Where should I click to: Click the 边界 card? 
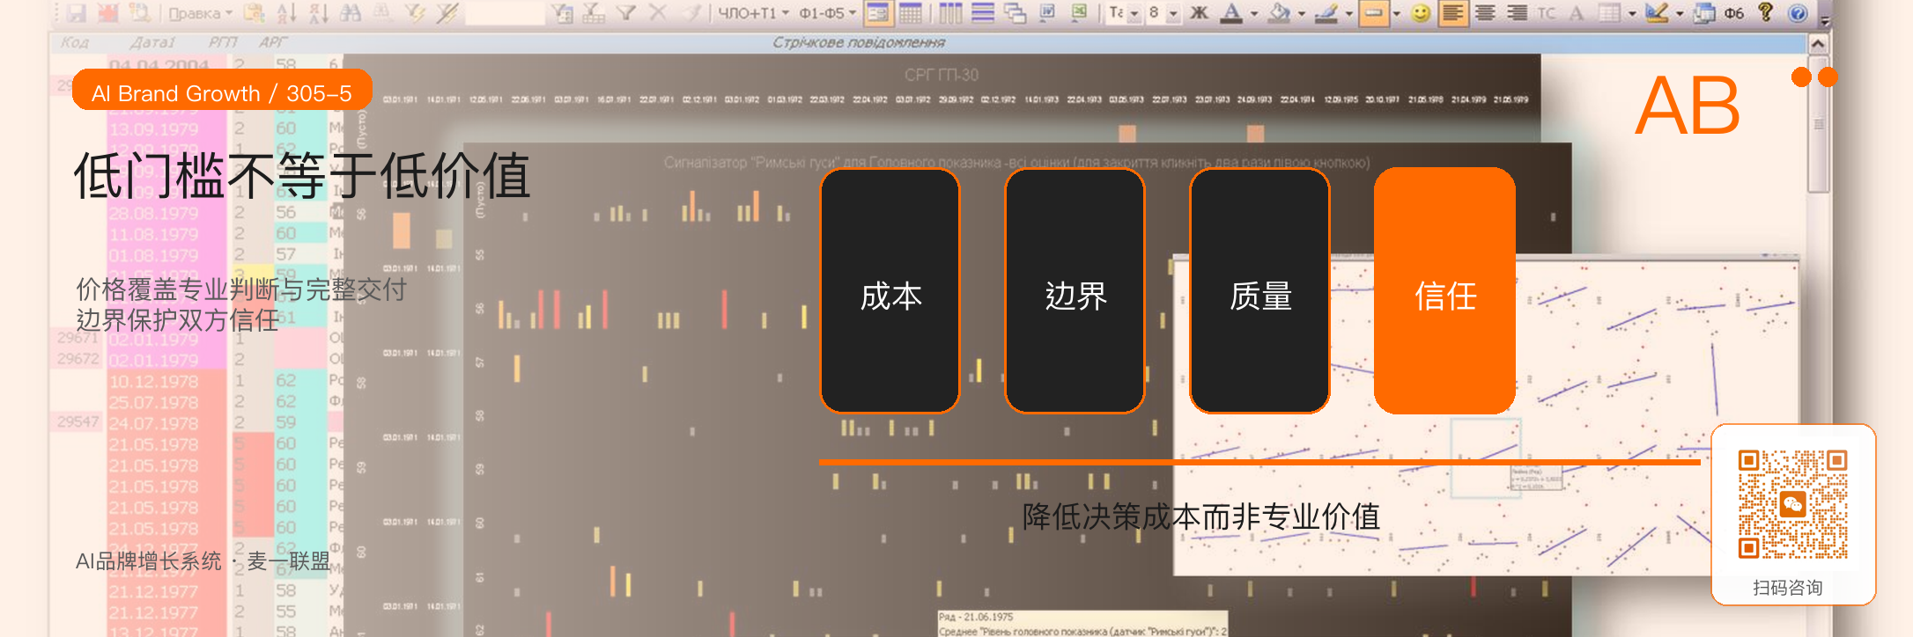[x=1075, y=291]
